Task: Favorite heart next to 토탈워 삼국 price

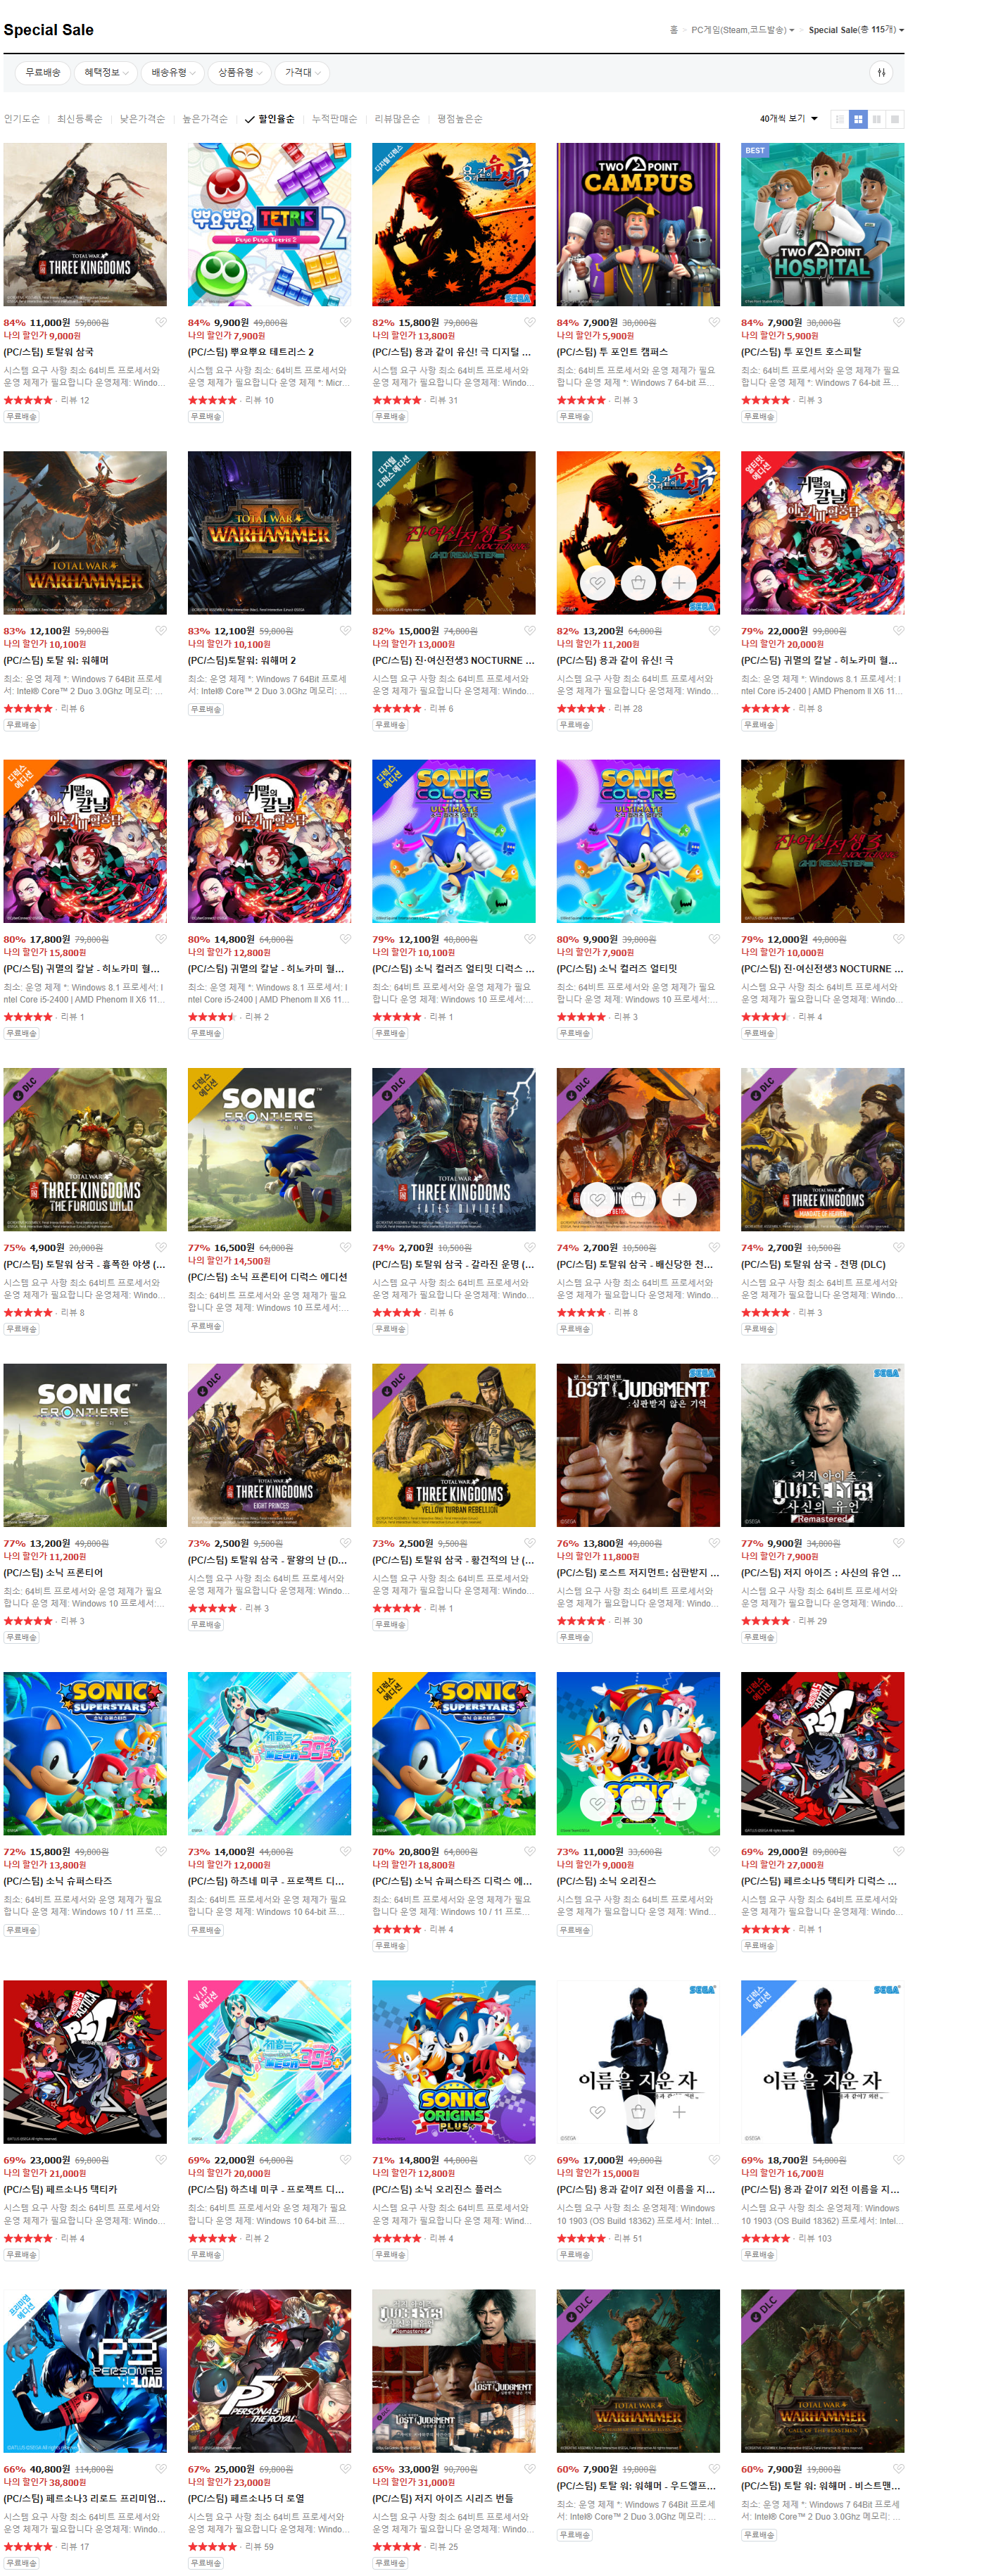Action: [x=160, y=322]
